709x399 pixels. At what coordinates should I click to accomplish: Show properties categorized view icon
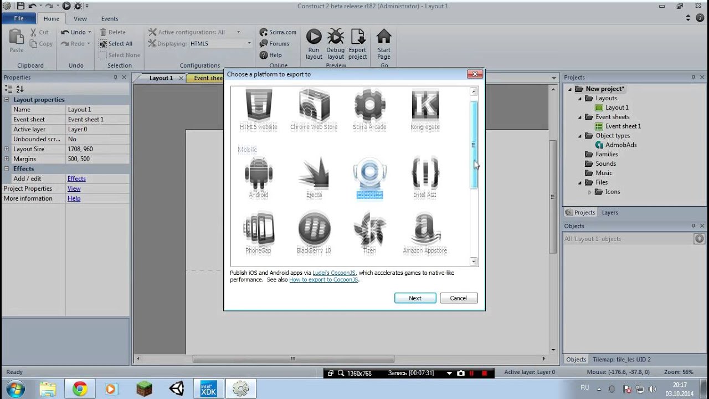pos(8,89)
